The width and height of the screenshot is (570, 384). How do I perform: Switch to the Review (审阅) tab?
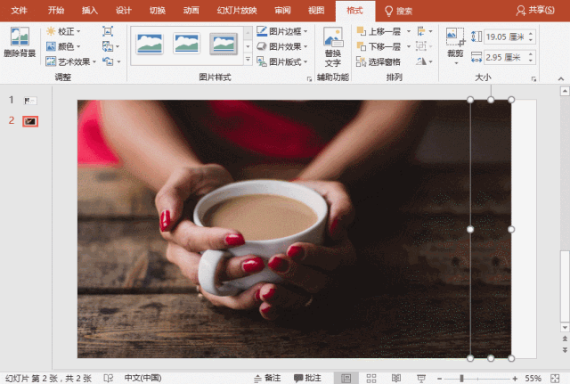coord(282,11)
